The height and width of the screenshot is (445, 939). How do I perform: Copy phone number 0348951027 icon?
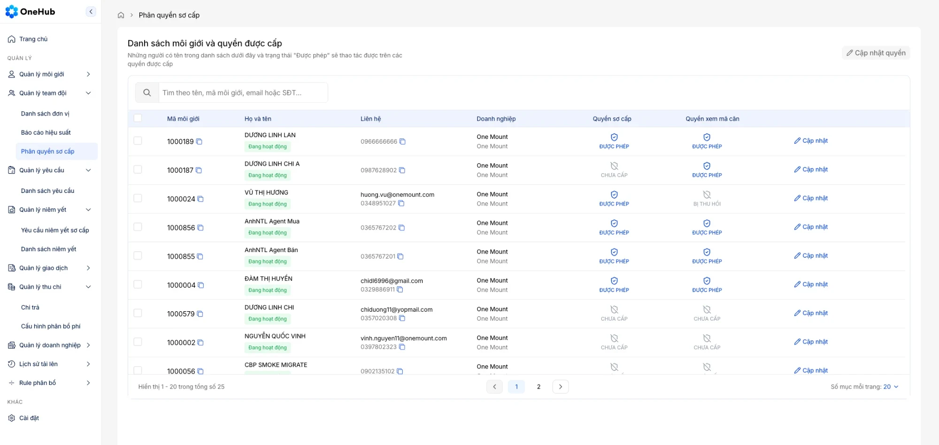(401, 203)
